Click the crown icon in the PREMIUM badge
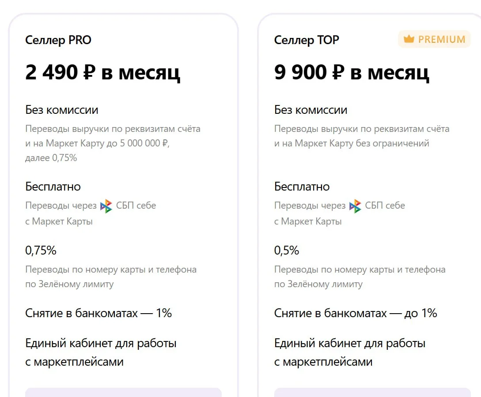The width and height of the screenshot is (481, 397). click(x=409, y=39)
